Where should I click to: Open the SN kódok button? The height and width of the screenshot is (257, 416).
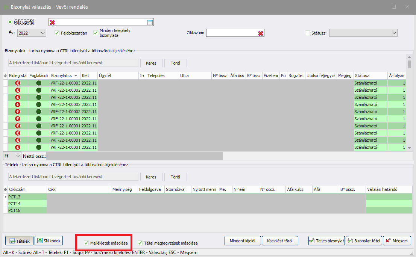(49, 241)
